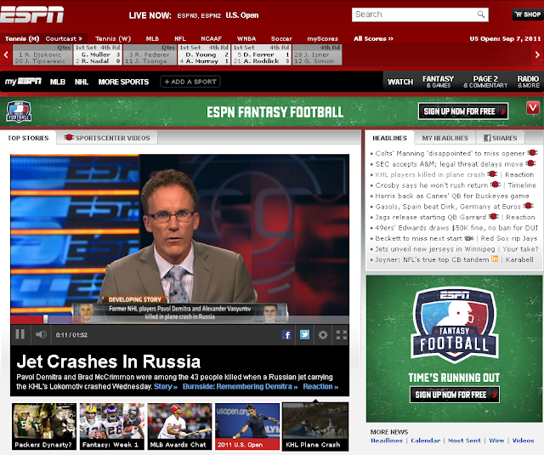Click Sign Up Now in sidebar ad
Viewport: 544px width, 455px height.
coord(455,395)
